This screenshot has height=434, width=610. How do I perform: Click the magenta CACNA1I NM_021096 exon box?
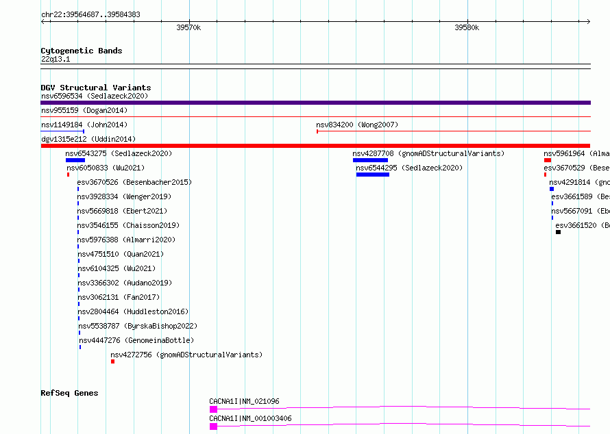213,409
